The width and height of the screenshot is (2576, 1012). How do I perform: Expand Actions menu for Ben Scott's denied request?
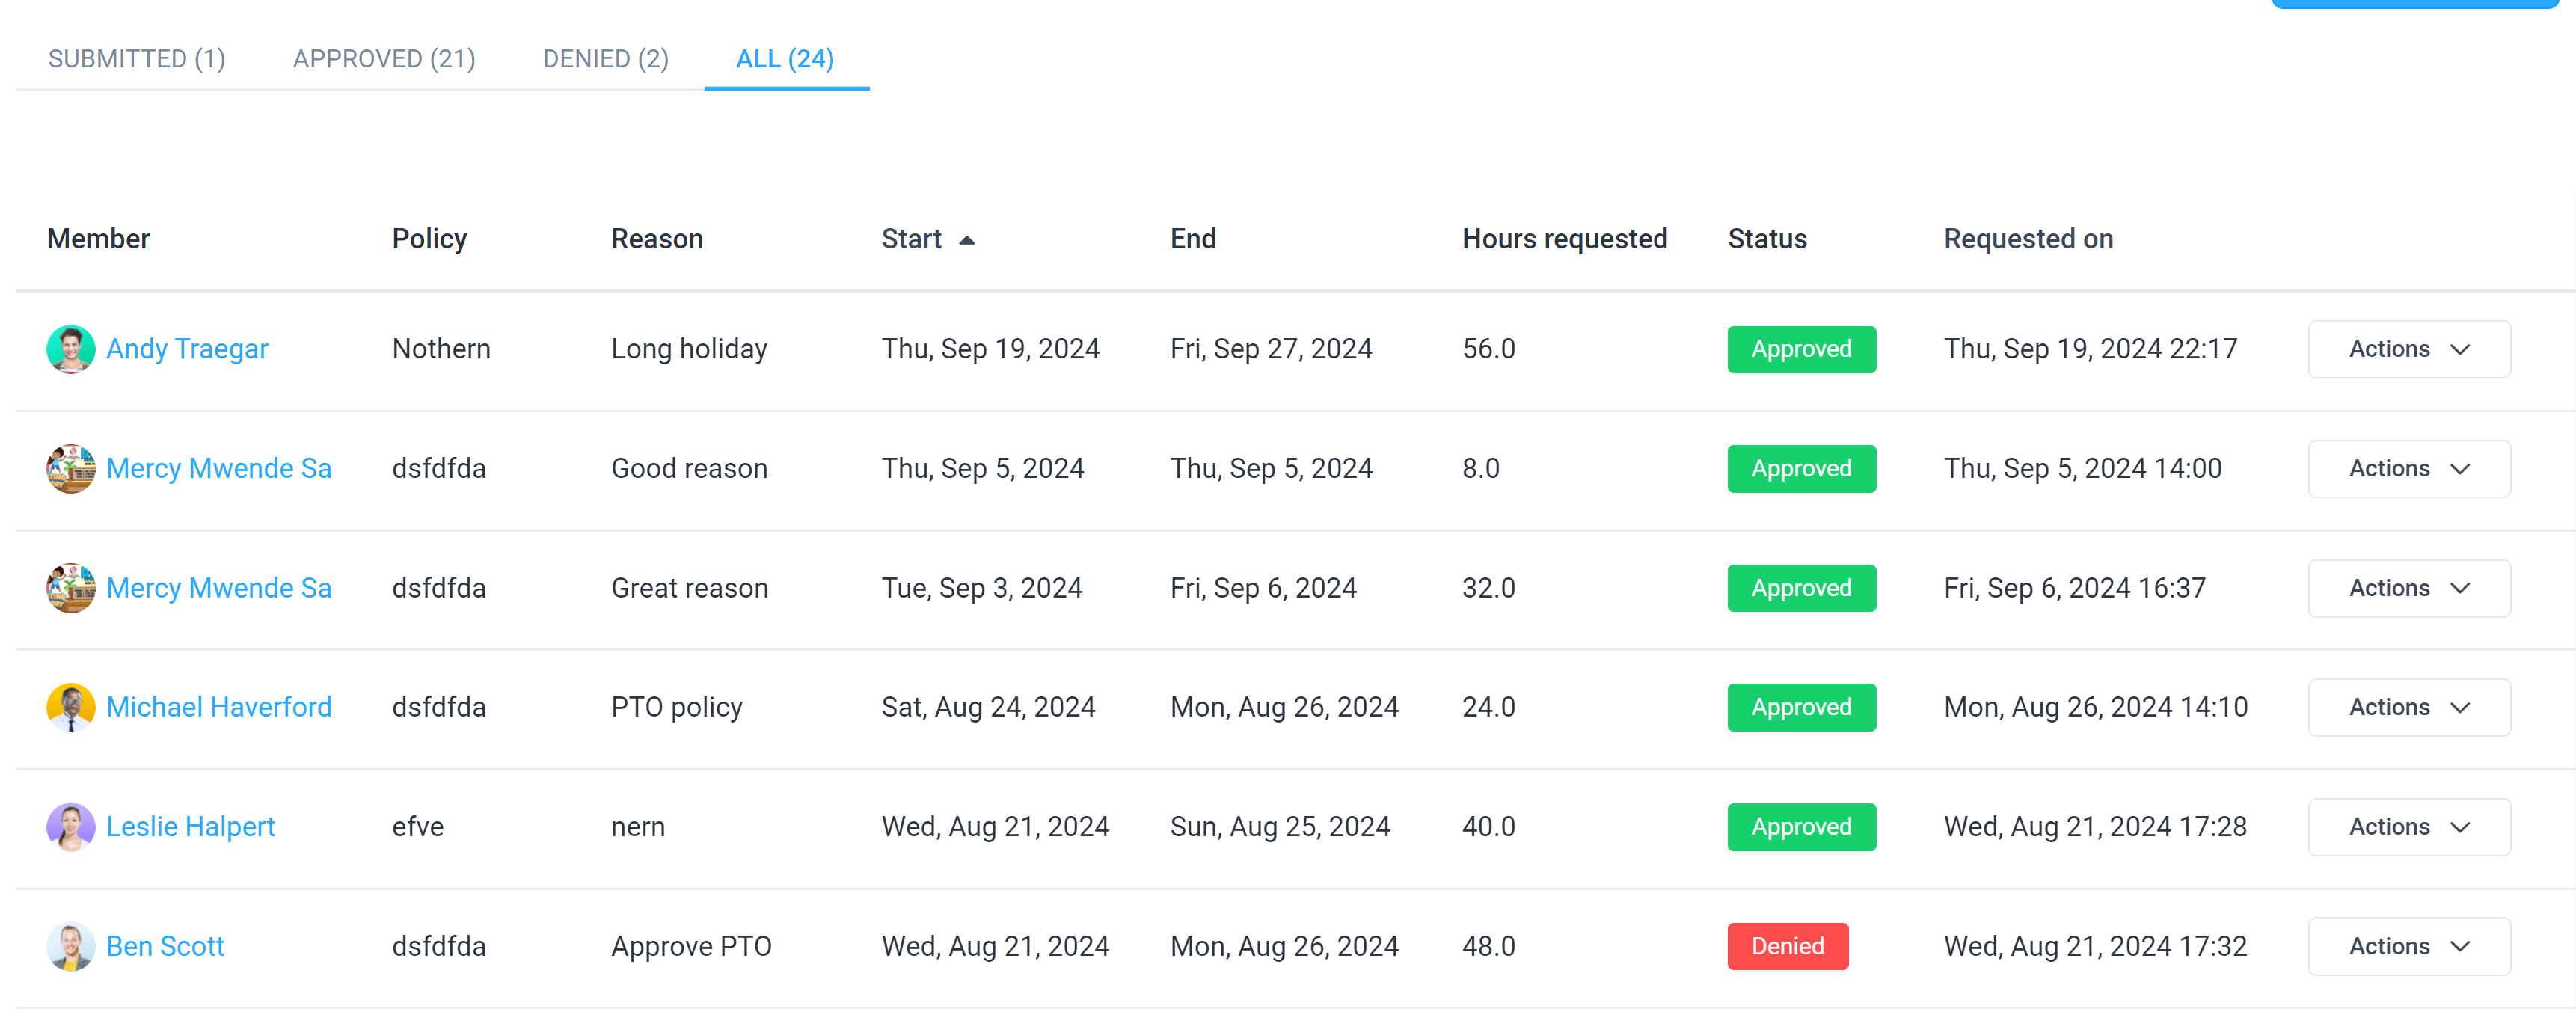(x=2408, y=946)
